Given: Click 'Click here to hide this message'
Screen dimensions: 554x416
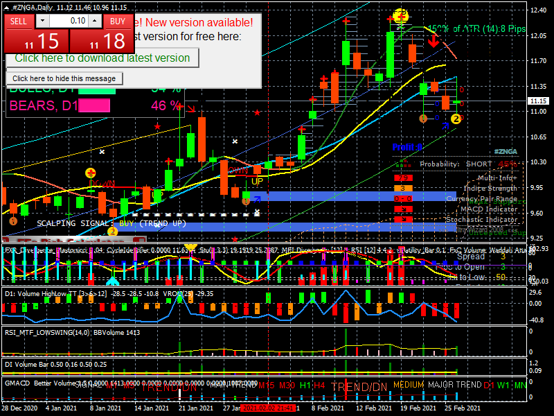Looking at the screenshot, I should tap(64, 78).
